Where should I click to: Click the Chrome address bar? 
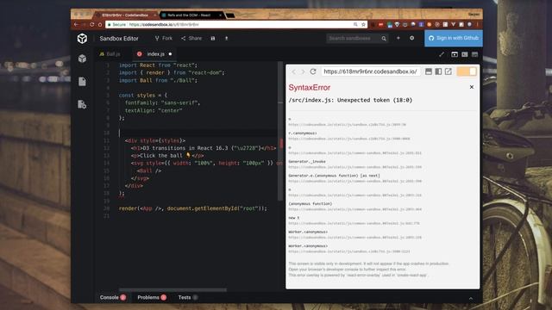click(236, 24)
